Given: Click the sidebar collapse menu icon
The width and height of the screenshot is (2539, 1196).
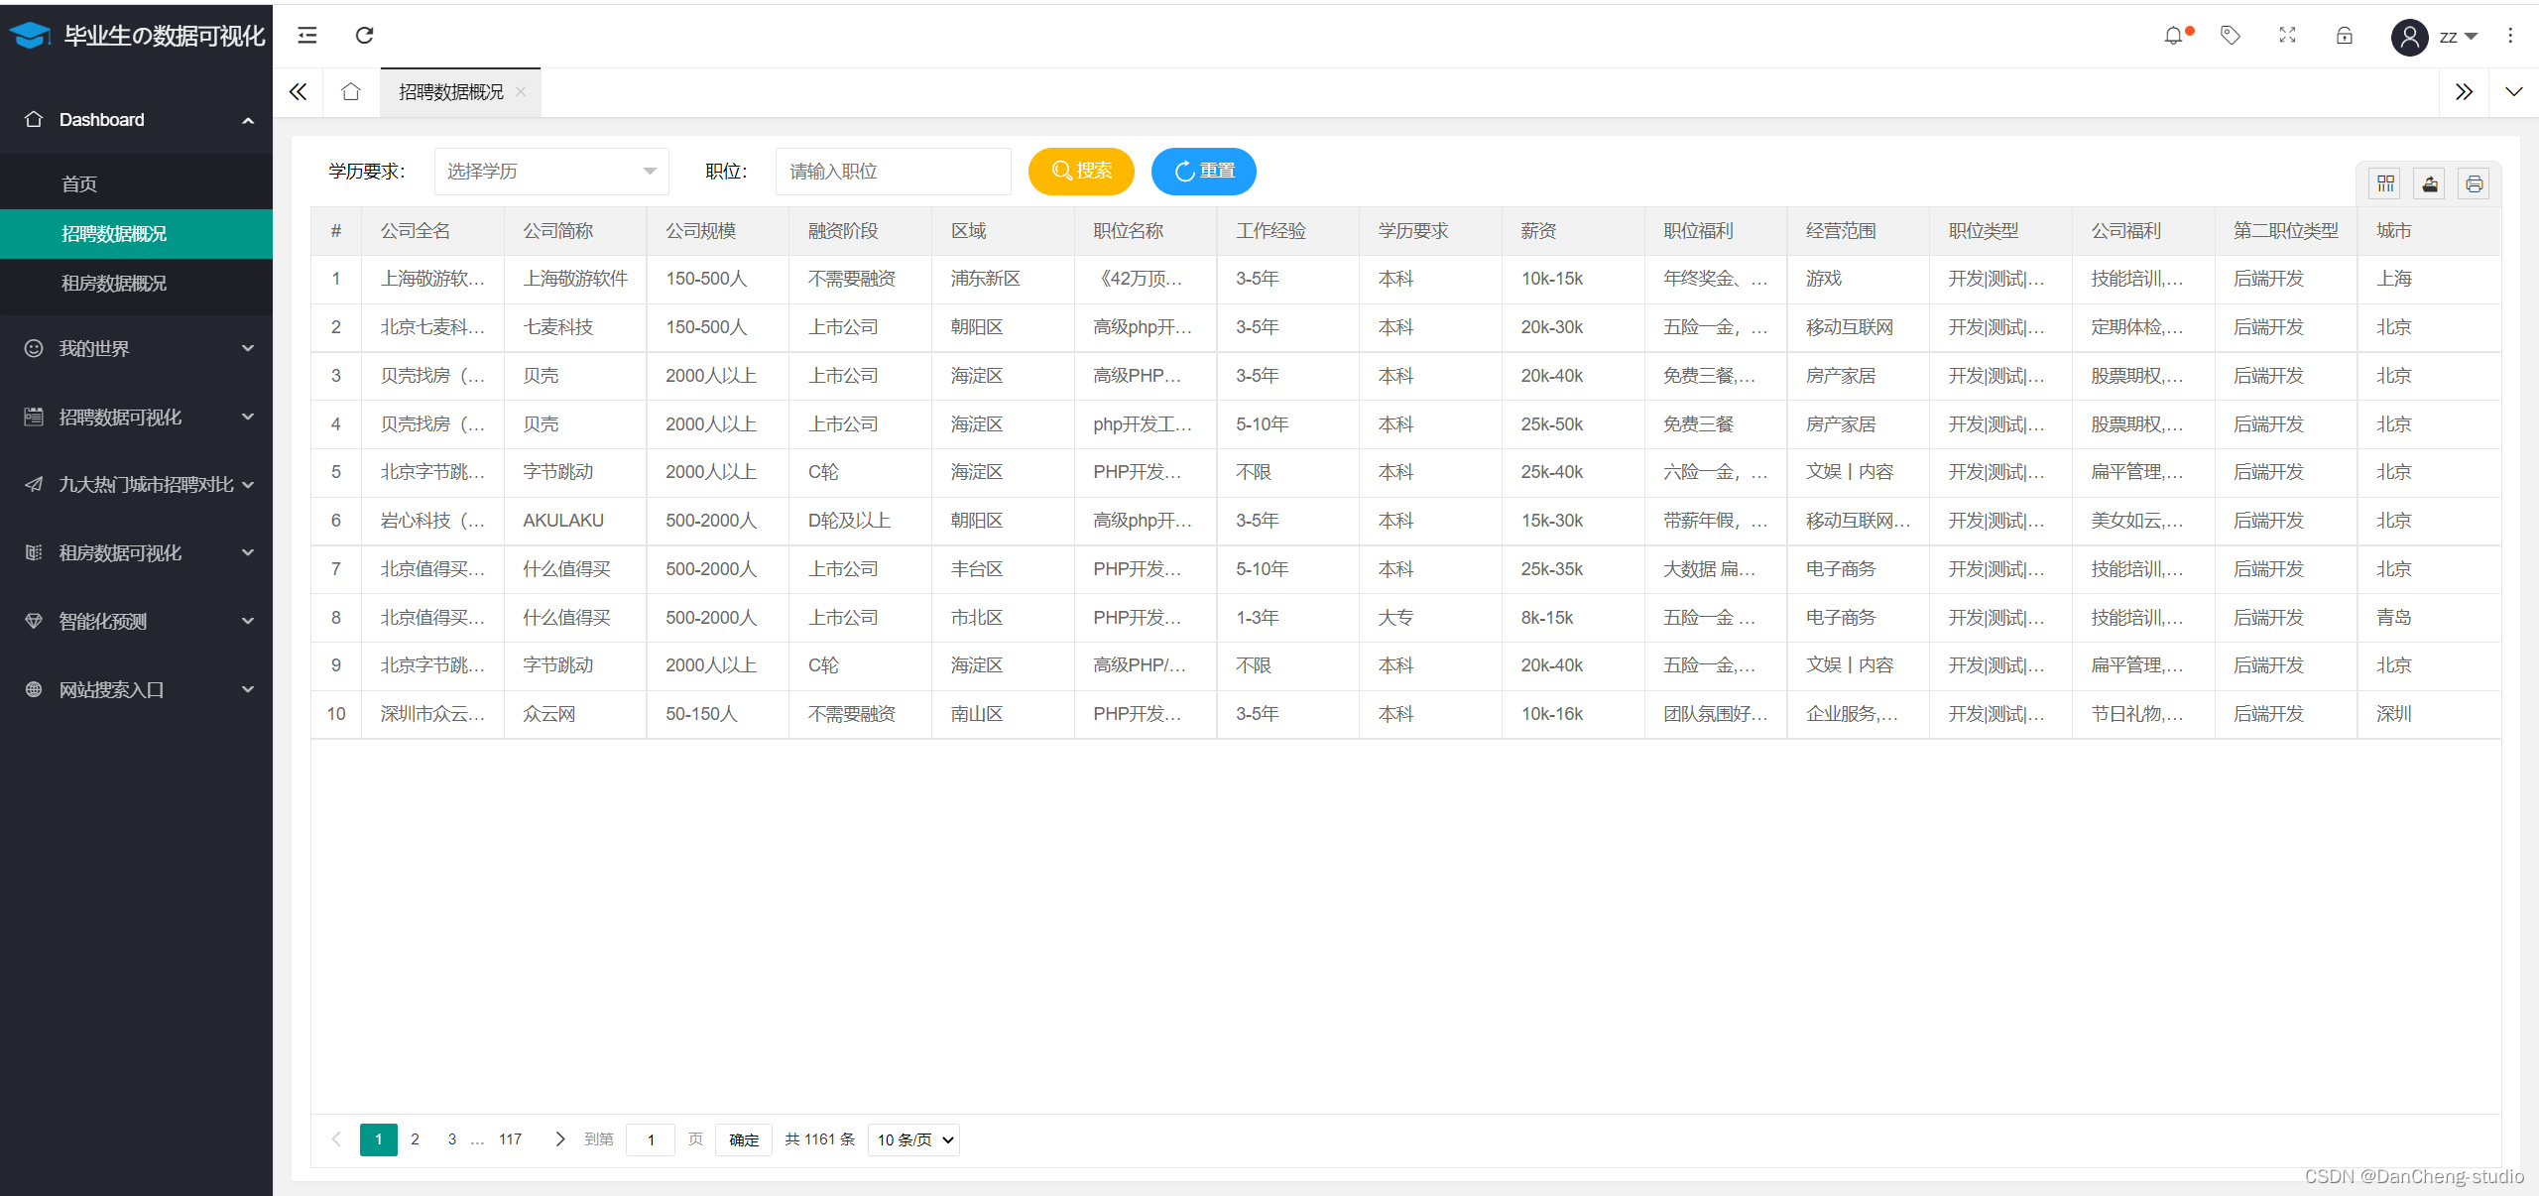Looking at the screenshot, I should [x=307, y=36].
